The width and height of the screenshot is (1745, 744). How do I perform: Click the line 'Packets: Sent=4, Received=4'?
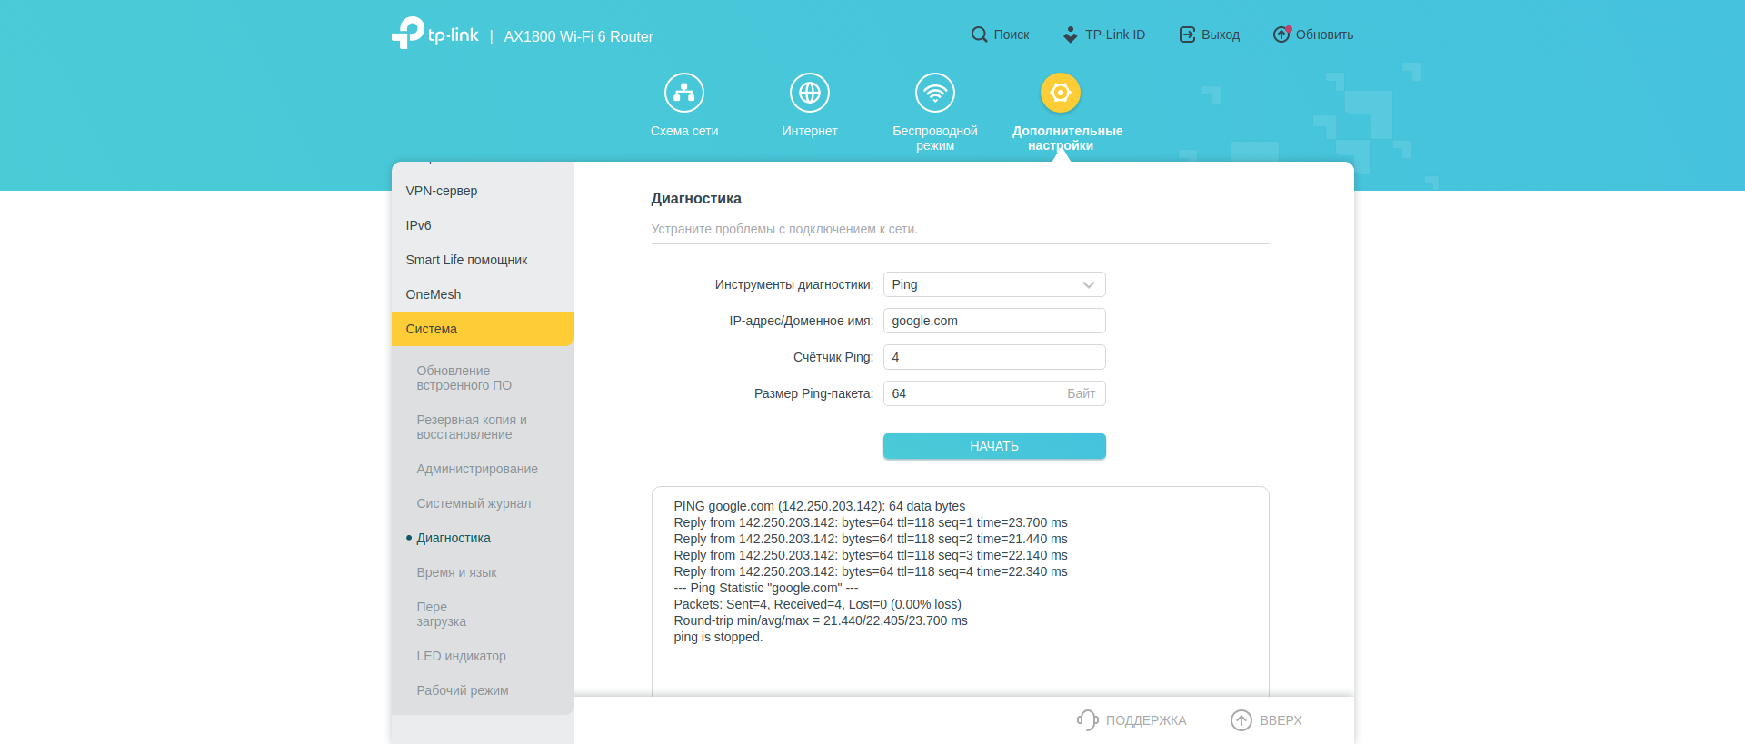point(817,604)
